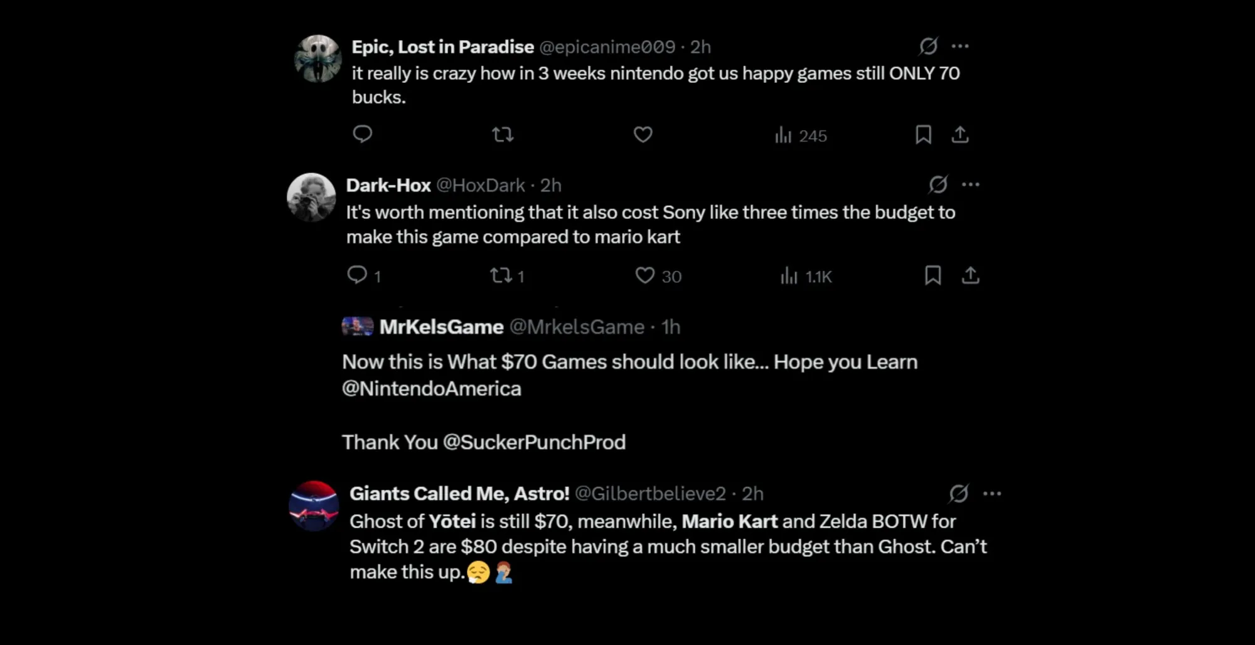Share Epic, Lost in Paradise's tweet
Screen dimensions: 1255x645
coord(961,134)
